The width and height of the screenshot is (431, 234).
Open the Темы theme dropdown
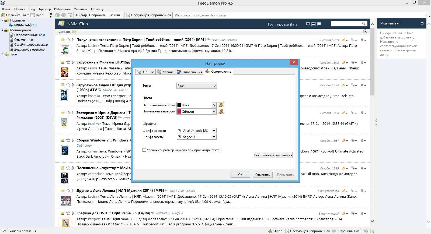pos(196,86)
